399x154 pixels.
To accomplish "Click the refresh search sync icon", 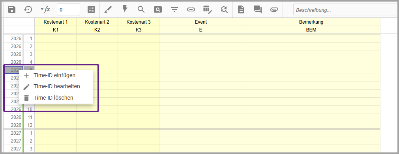I will coord(224,10).
